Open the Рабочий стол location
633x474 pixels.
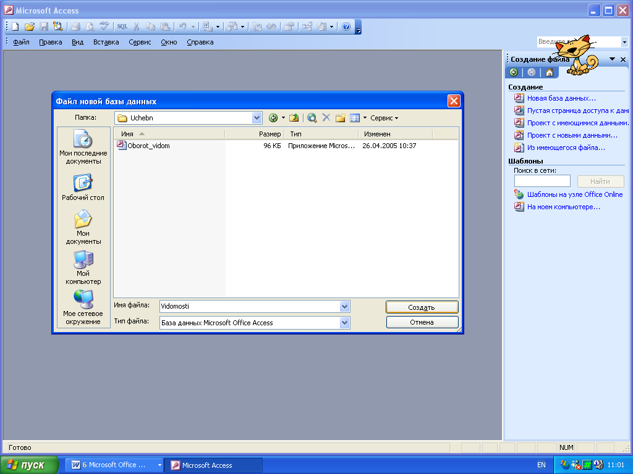coord(83,188)
